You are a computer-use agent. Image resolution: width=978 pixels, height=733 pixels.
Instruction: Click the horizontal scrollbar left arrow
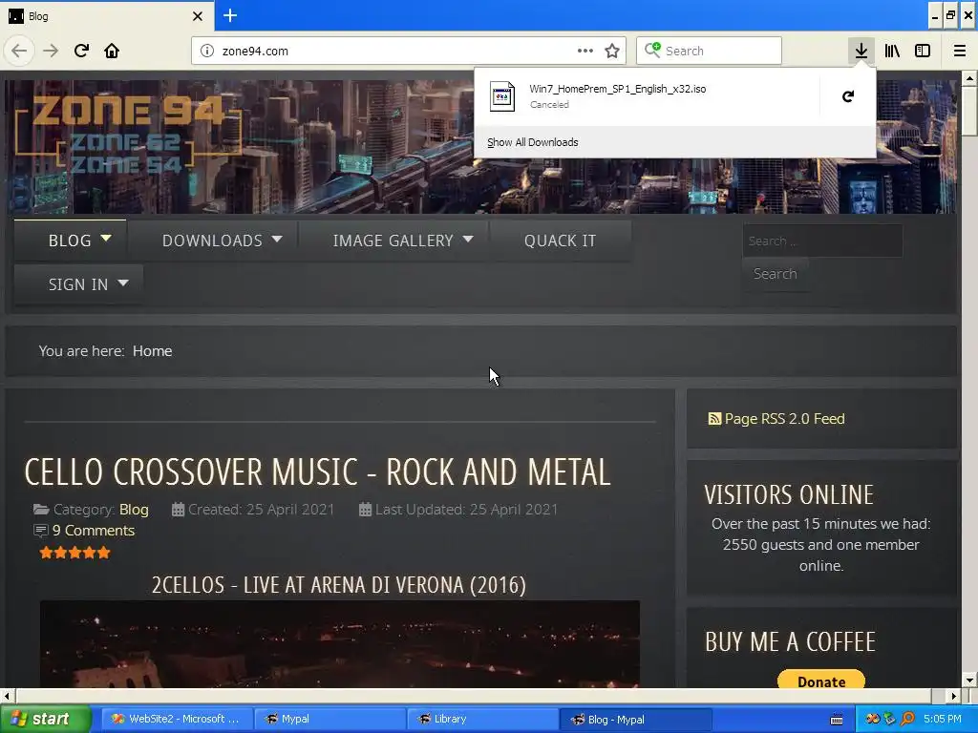coord(7,696)
